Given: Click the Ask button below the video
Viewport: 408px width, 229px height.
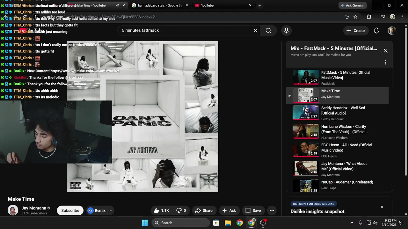Looking at the screenshot, I should [229, 211].
